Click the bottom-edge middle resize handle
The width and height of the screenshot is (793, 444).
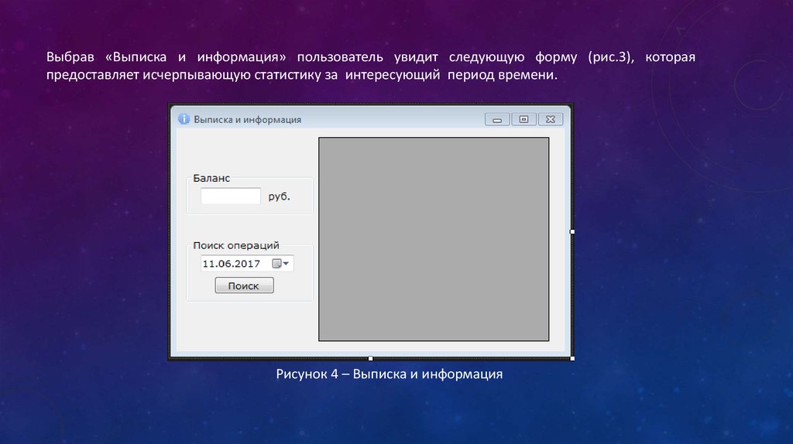[x=370, y=358]
